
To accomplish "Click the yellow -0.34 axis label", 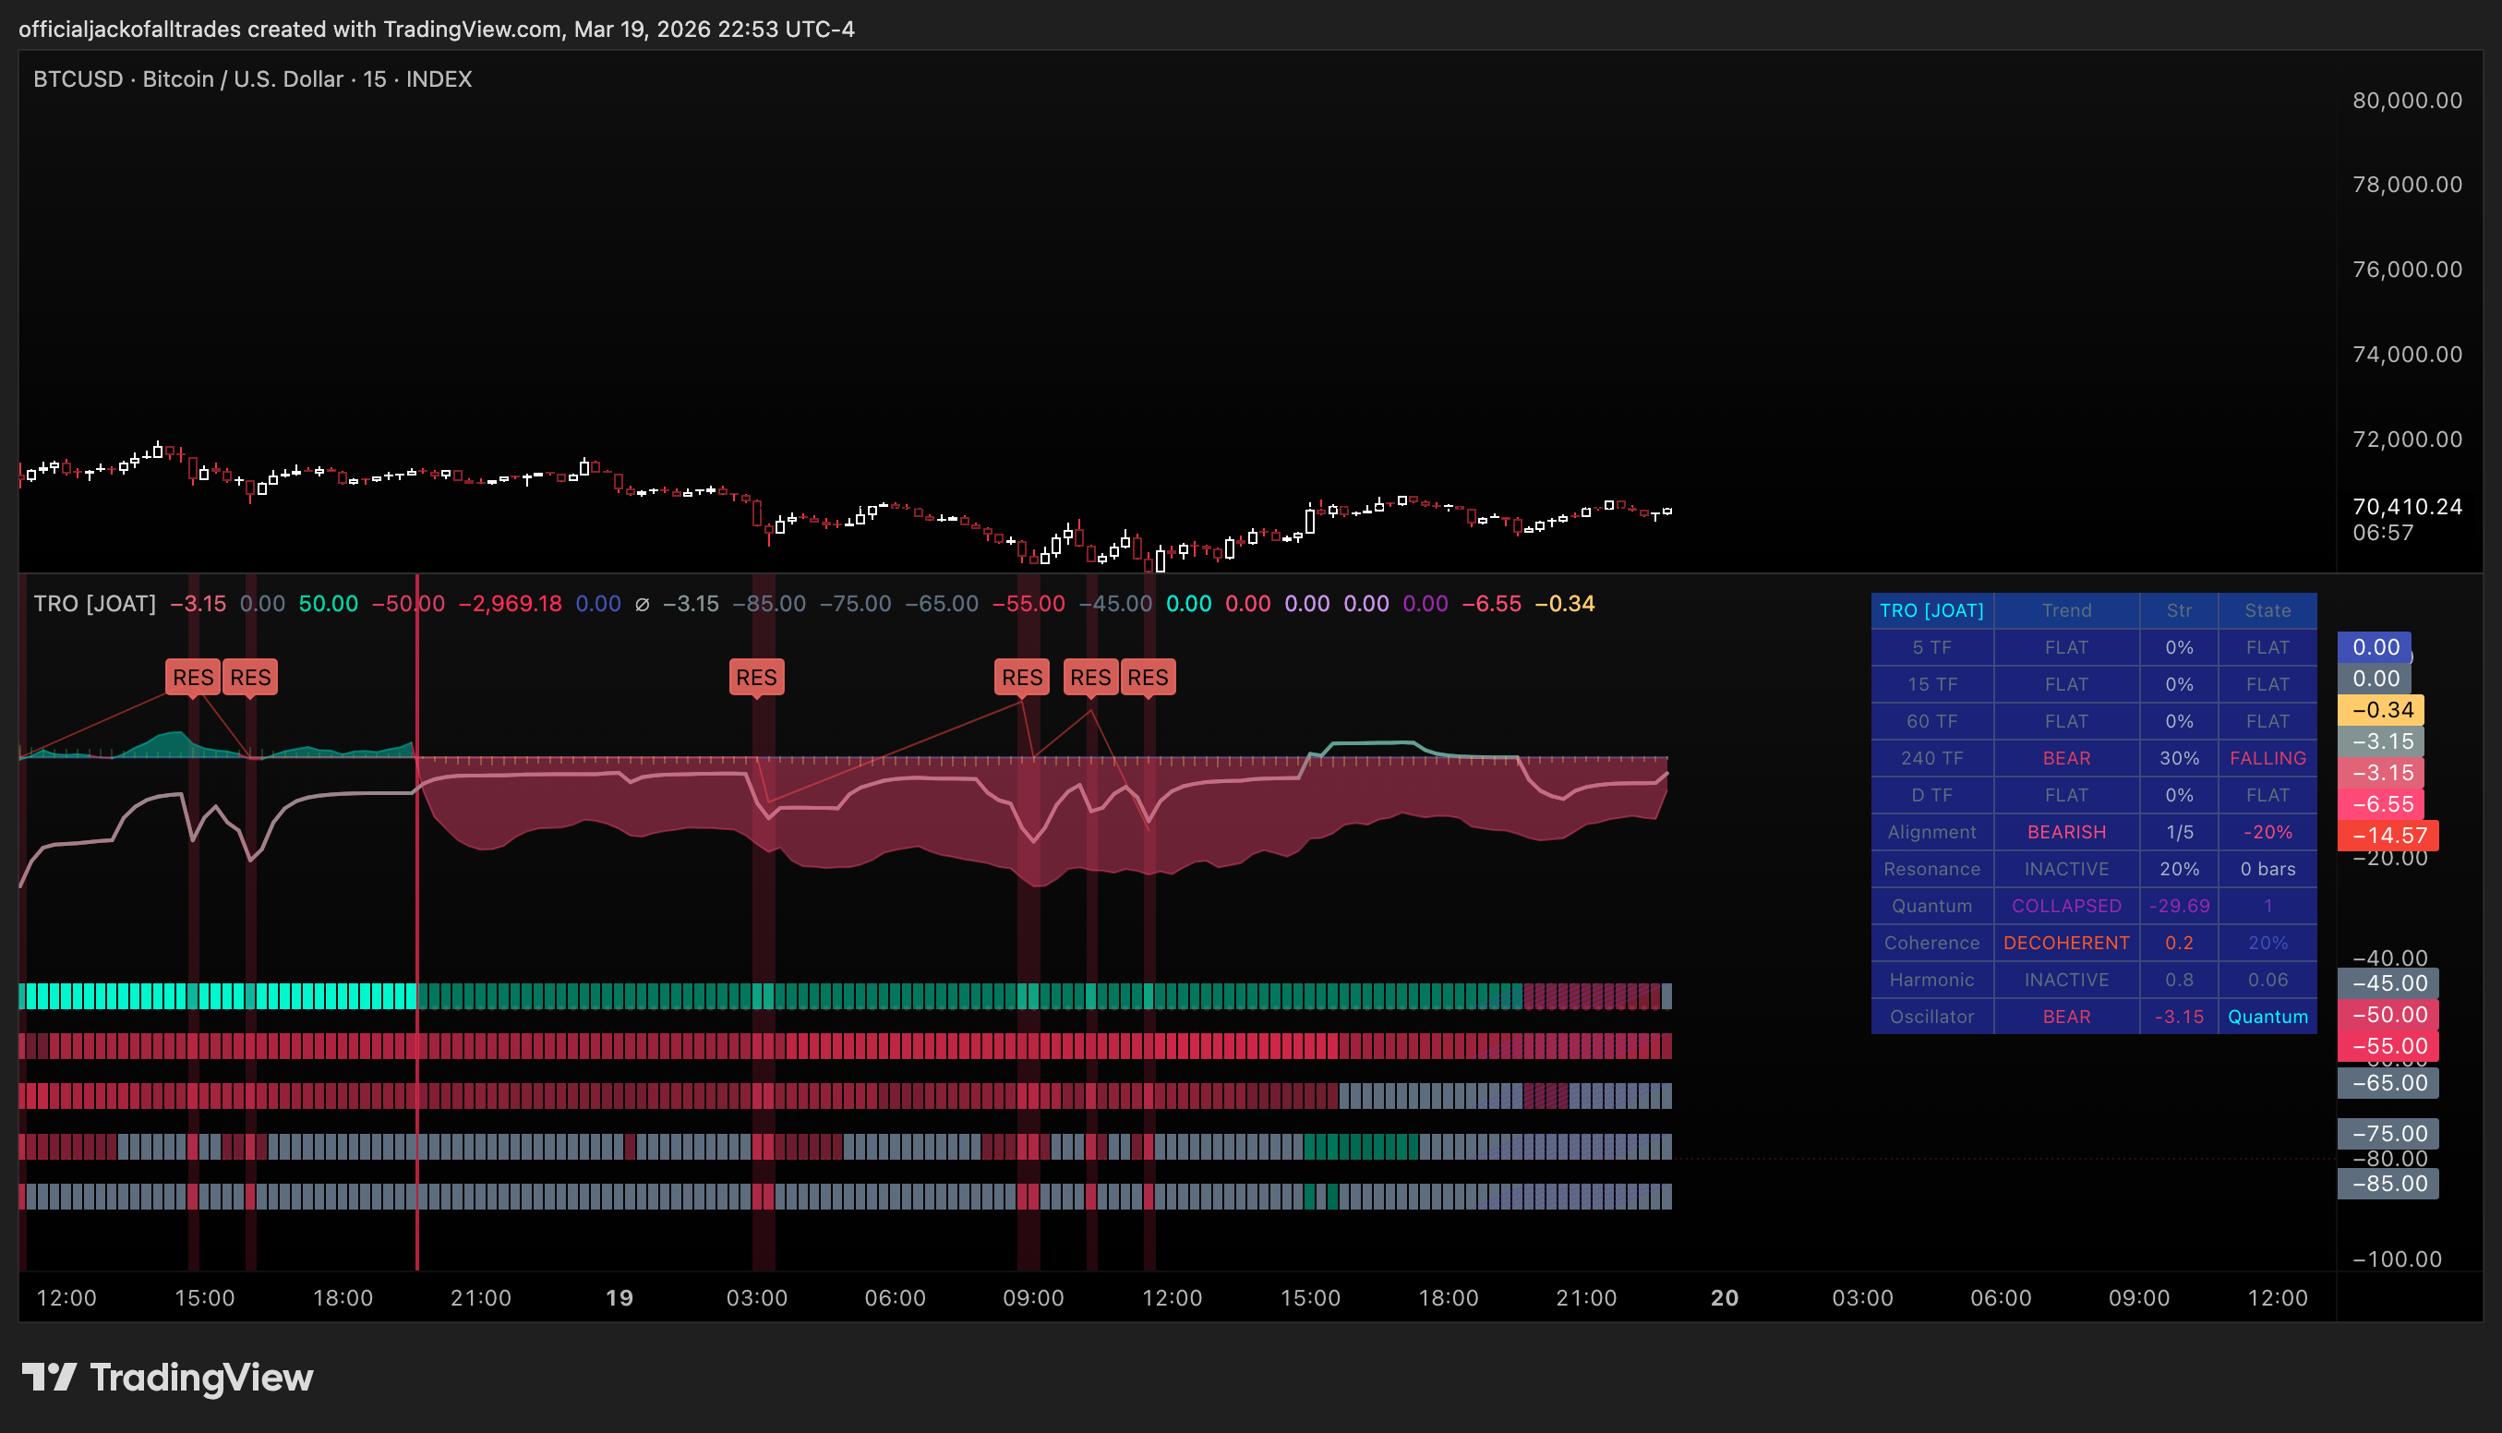I will tap(2381, 710).
